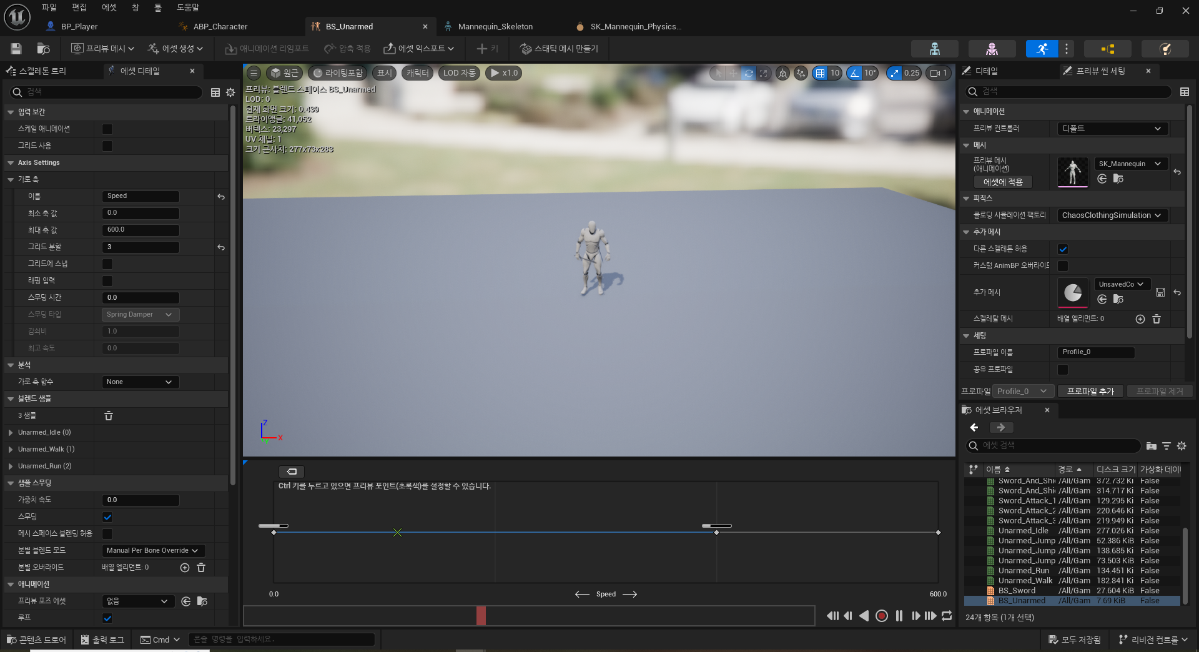This screenshot has width=1199, height=652.
Task: Add skeletal mesh array element plus icon
Action: click(x=1140, y=319)
